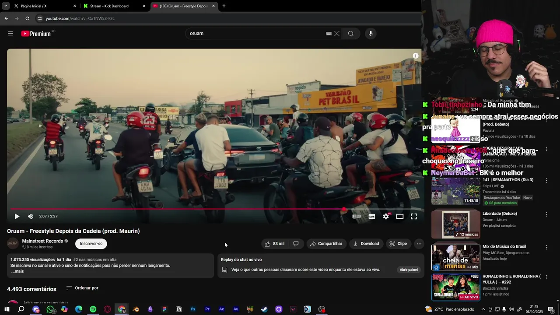Open the on-screen keyboard in search box

[x=329, y=34]
